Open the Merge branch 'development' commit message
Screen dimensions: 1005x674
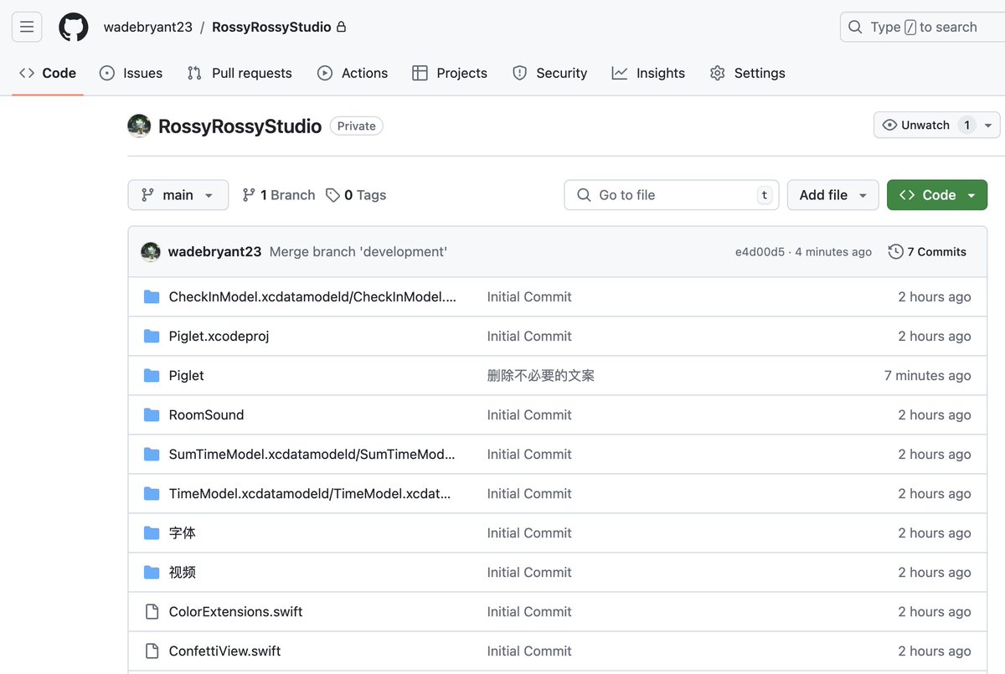pos(358,252)
